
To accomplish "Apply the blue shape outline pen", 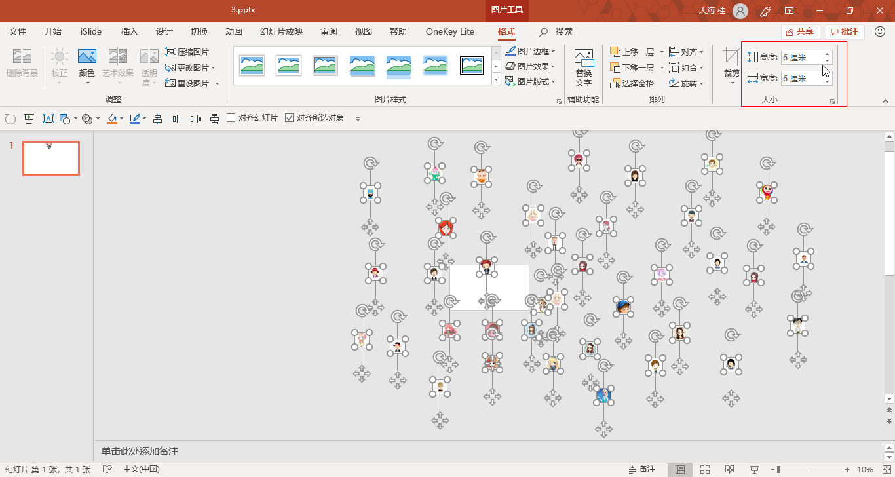I will tap(135, 119).
